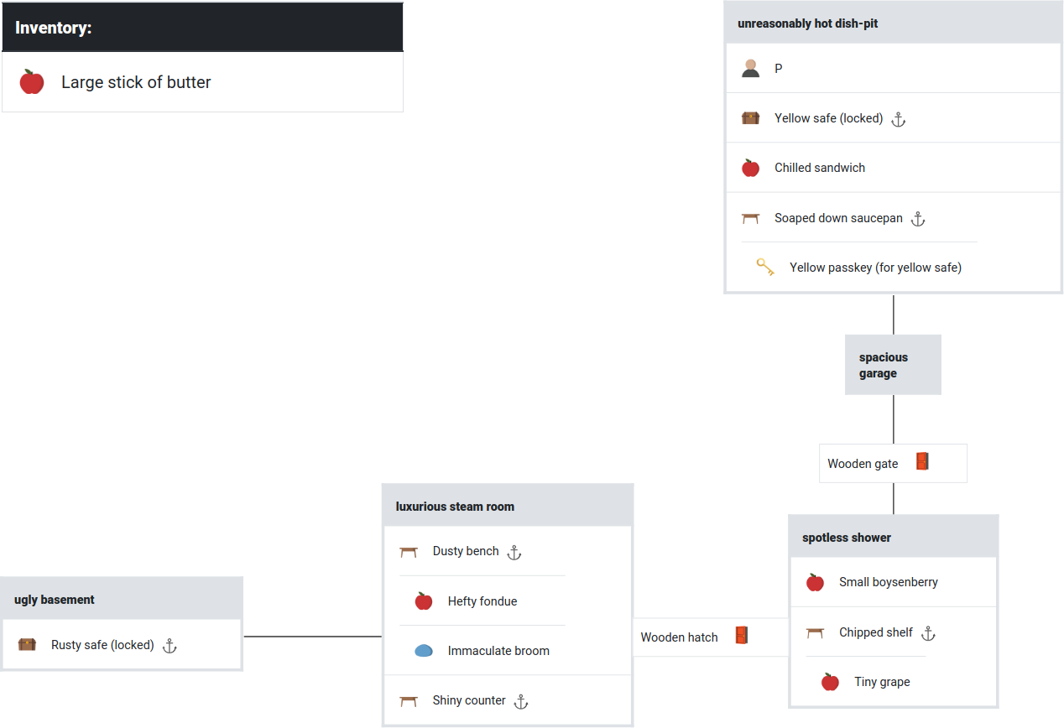Viewport: 1064px width, 728px height.
Task: Click the anchor icon beside Chipped shelf
Action: click(928, 633)
